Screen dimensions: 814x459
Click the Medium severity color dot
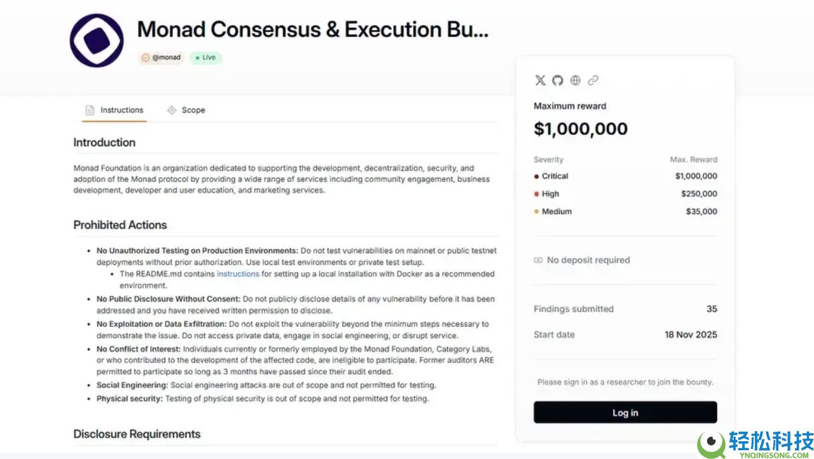[x=537, y=212]
